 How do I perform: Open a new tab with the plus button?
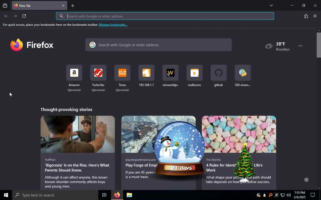coord(72,5)
